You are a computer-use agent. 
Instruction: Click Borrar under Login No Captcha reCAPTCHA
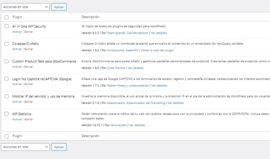pos(29,84)
